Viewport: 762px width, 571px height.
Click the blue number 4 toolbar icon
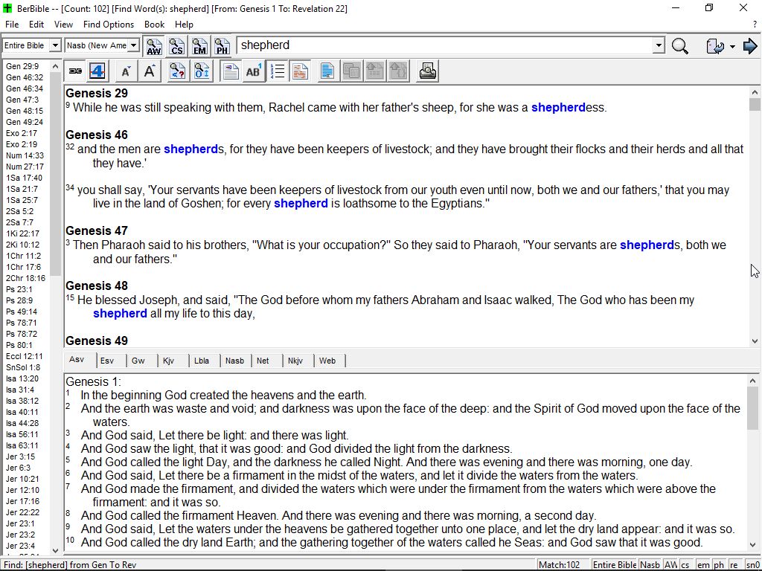(x=97, y=71)
